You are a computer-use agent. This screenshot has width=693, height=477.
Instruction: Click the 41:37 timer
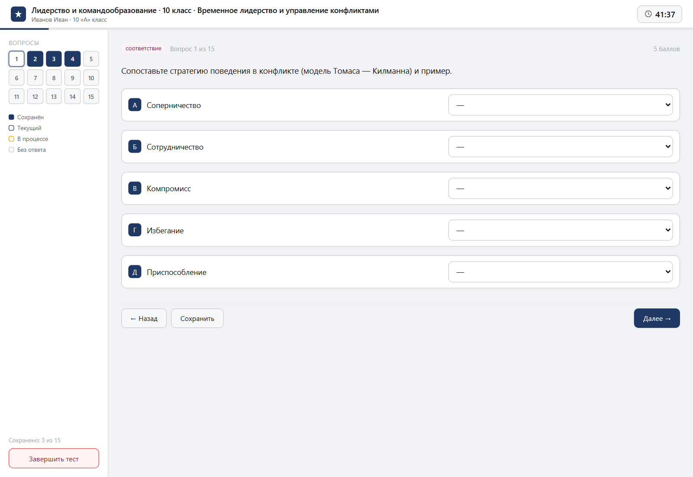660,14
